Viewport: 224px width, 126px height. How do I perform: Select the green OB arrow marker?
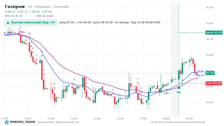pos(179,87)
